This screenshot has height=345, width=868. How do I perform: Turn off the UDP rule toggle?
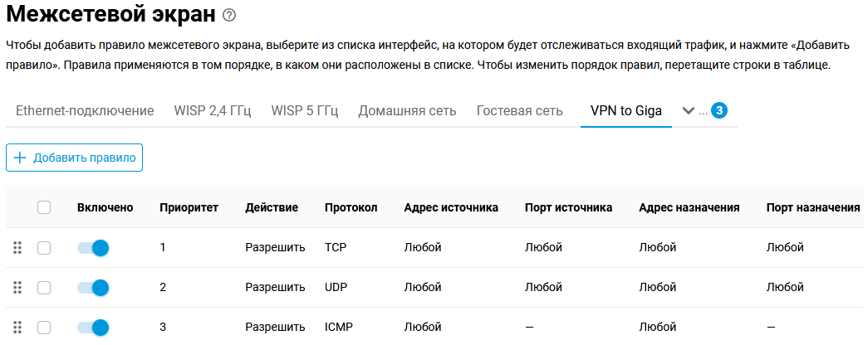point(93,287)
